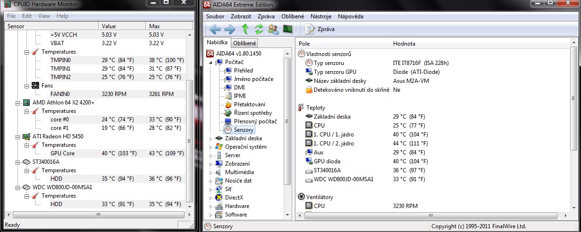The height and width of the screenshot is (232, 581).
Task: Open the Zobrazit menu
Action: pos(241,16)
